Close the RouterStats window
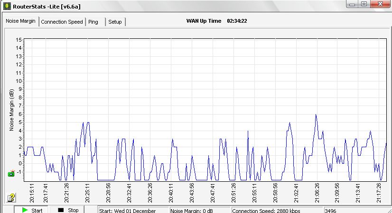Viewport: 392px width, 213px height. pyautogui.click(x=381, y=4)
